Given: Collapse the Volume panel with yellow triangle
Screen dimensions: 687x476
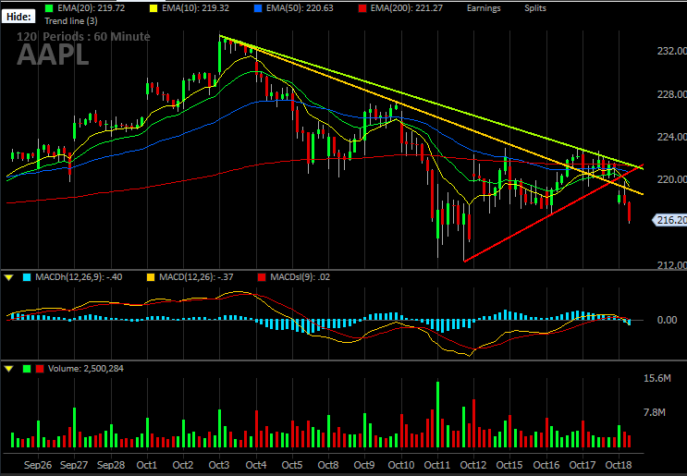Looking at the screenshot, I should point(8,369).
